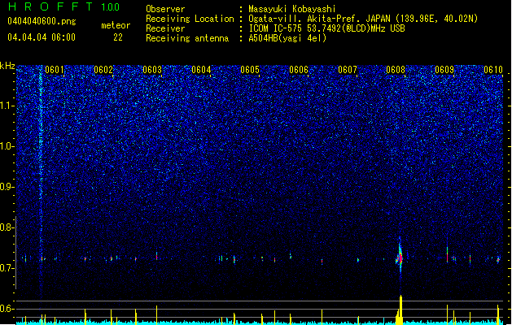Screen dimensions: 512x325
Task: Click the vertical noise streak before 0601
Action: pos(41,181)
